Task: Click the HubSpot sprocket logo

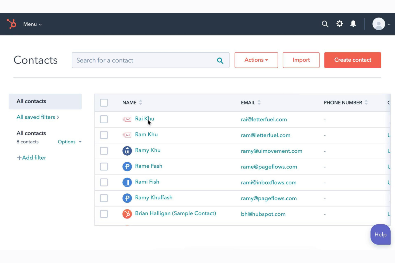Action: point(11,24)
